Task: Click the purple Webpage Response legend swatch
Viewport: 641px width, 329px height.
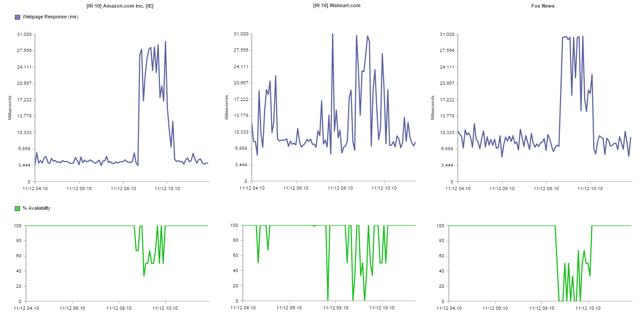Action: (17, 17)
